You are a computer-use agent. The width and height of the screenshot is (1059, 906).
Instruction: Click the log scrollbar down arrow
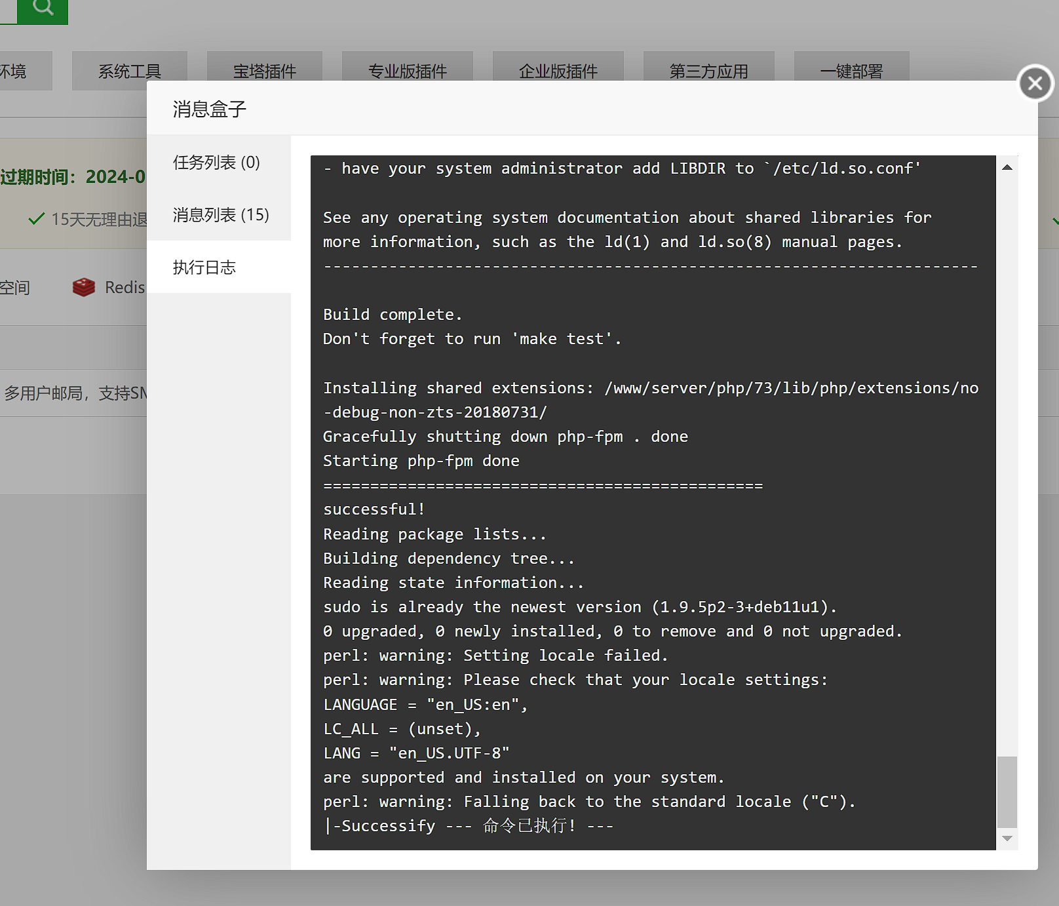click(x=1007, y=838)
